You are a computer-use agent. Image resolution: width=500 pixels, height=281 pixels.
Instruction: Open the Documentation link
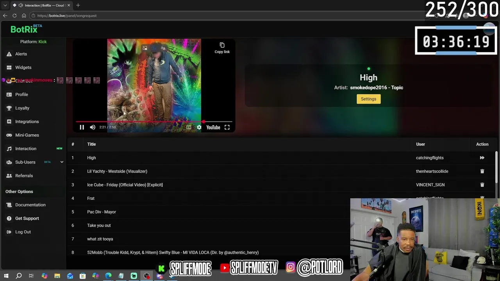tap(30, 205)
